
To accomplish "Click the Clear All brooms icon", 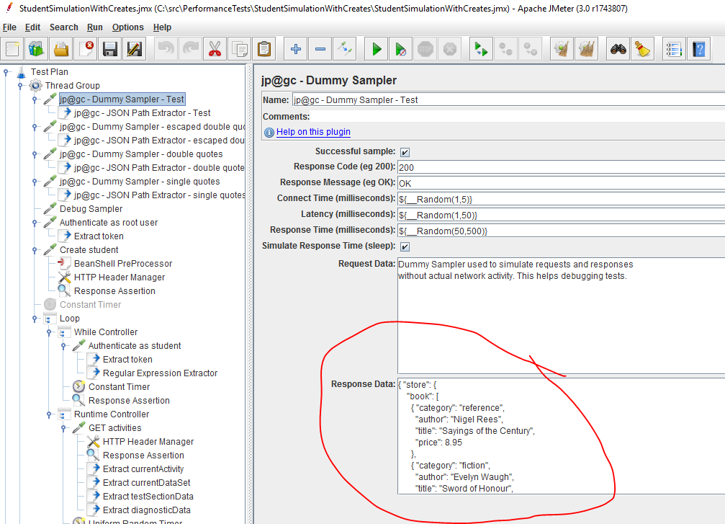I will 586,48.
